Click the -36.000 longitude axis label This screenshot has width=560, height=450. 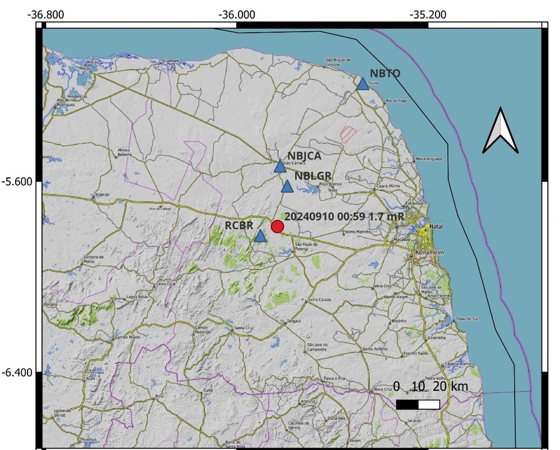click(x=236, y=15)
